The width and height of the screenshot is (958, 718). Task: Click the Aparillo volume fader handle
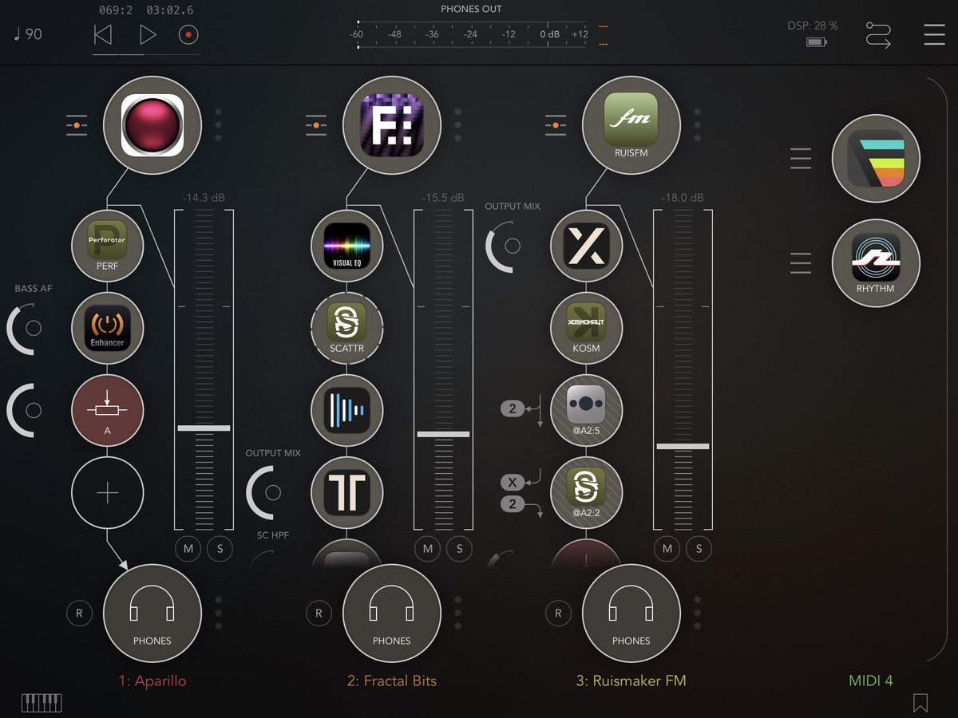coord(204,428)
